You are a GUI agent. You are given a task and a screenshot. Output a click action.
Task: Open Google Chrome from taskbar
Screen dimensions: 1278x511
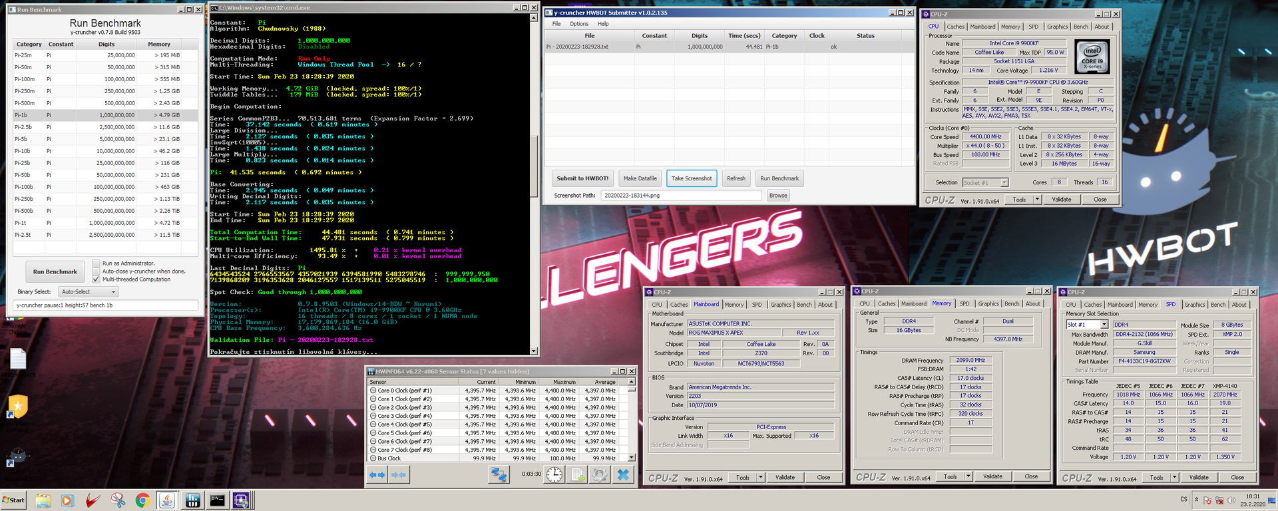pos(142,500)
